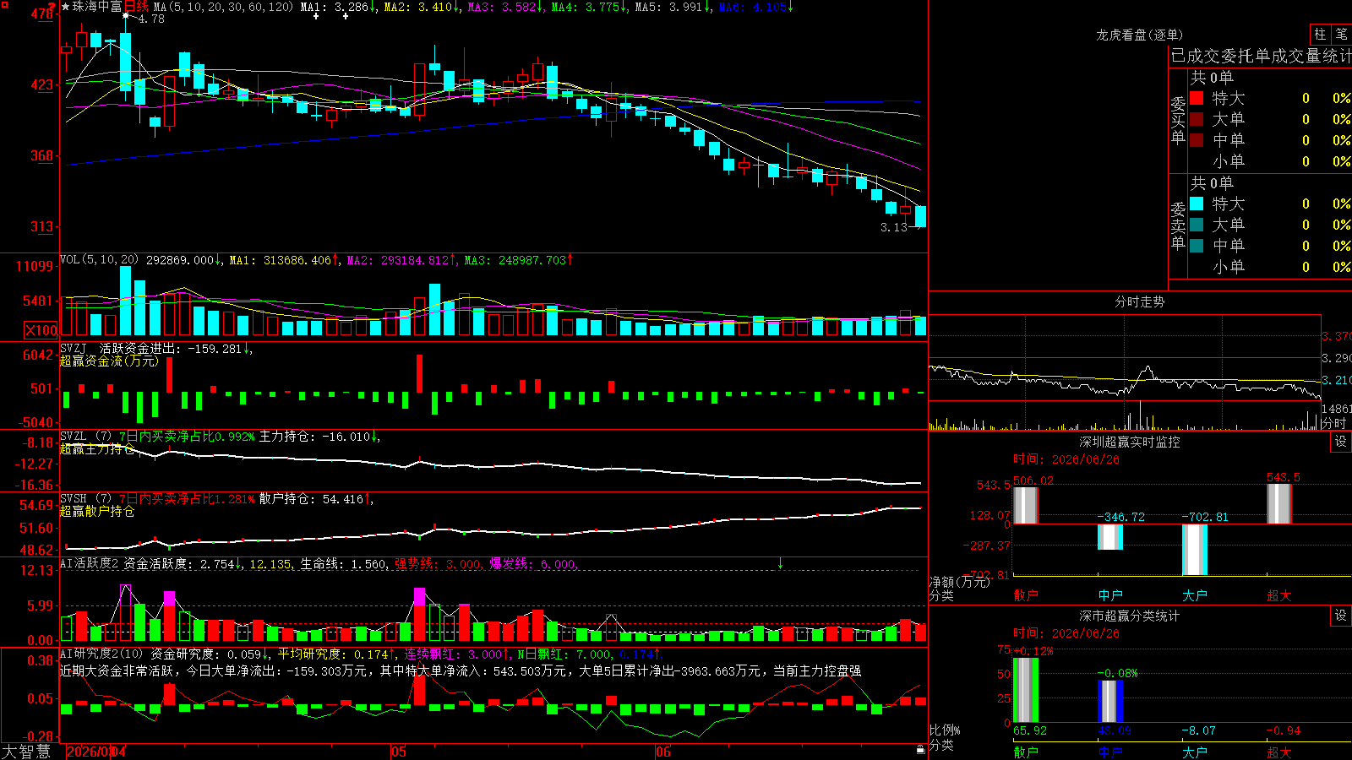Open settings 设 for 深市超赢分类统计 panel
Screen dimensions: 1352x760
click(1341, 616)
